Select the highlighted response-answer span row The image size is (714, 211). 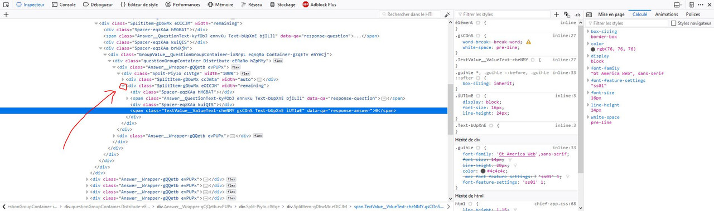pyautogui.click(x=223, y=111)
